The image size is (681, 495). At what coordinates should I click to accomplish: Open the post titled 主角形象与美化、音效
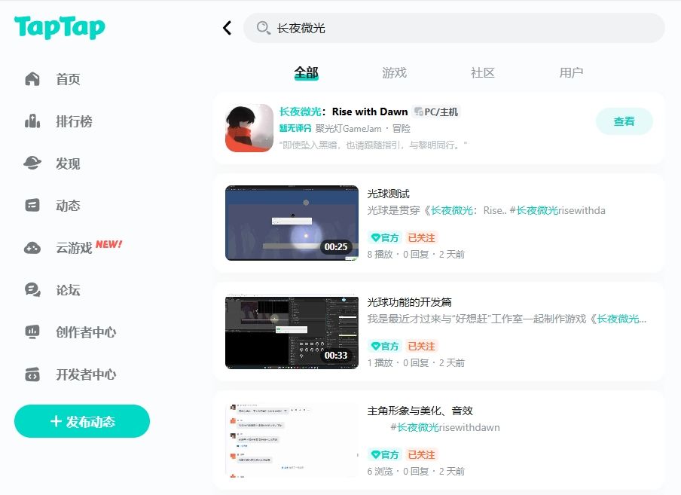coord(420,411)
